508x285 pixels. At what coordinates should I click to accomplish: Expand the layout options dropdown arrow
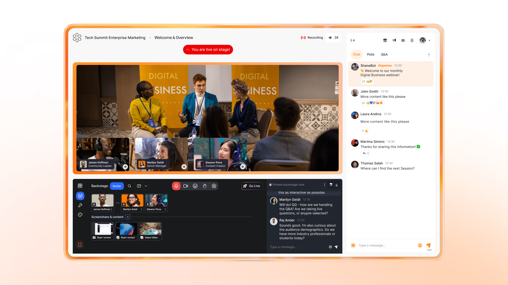146,186
